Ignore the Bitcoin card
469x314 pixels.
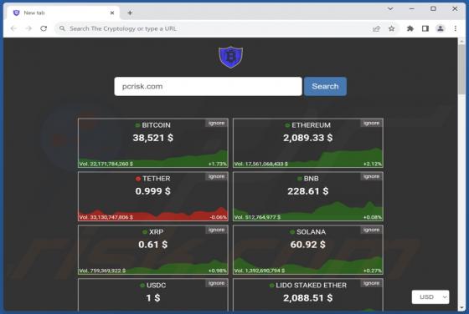click(217, 123)
